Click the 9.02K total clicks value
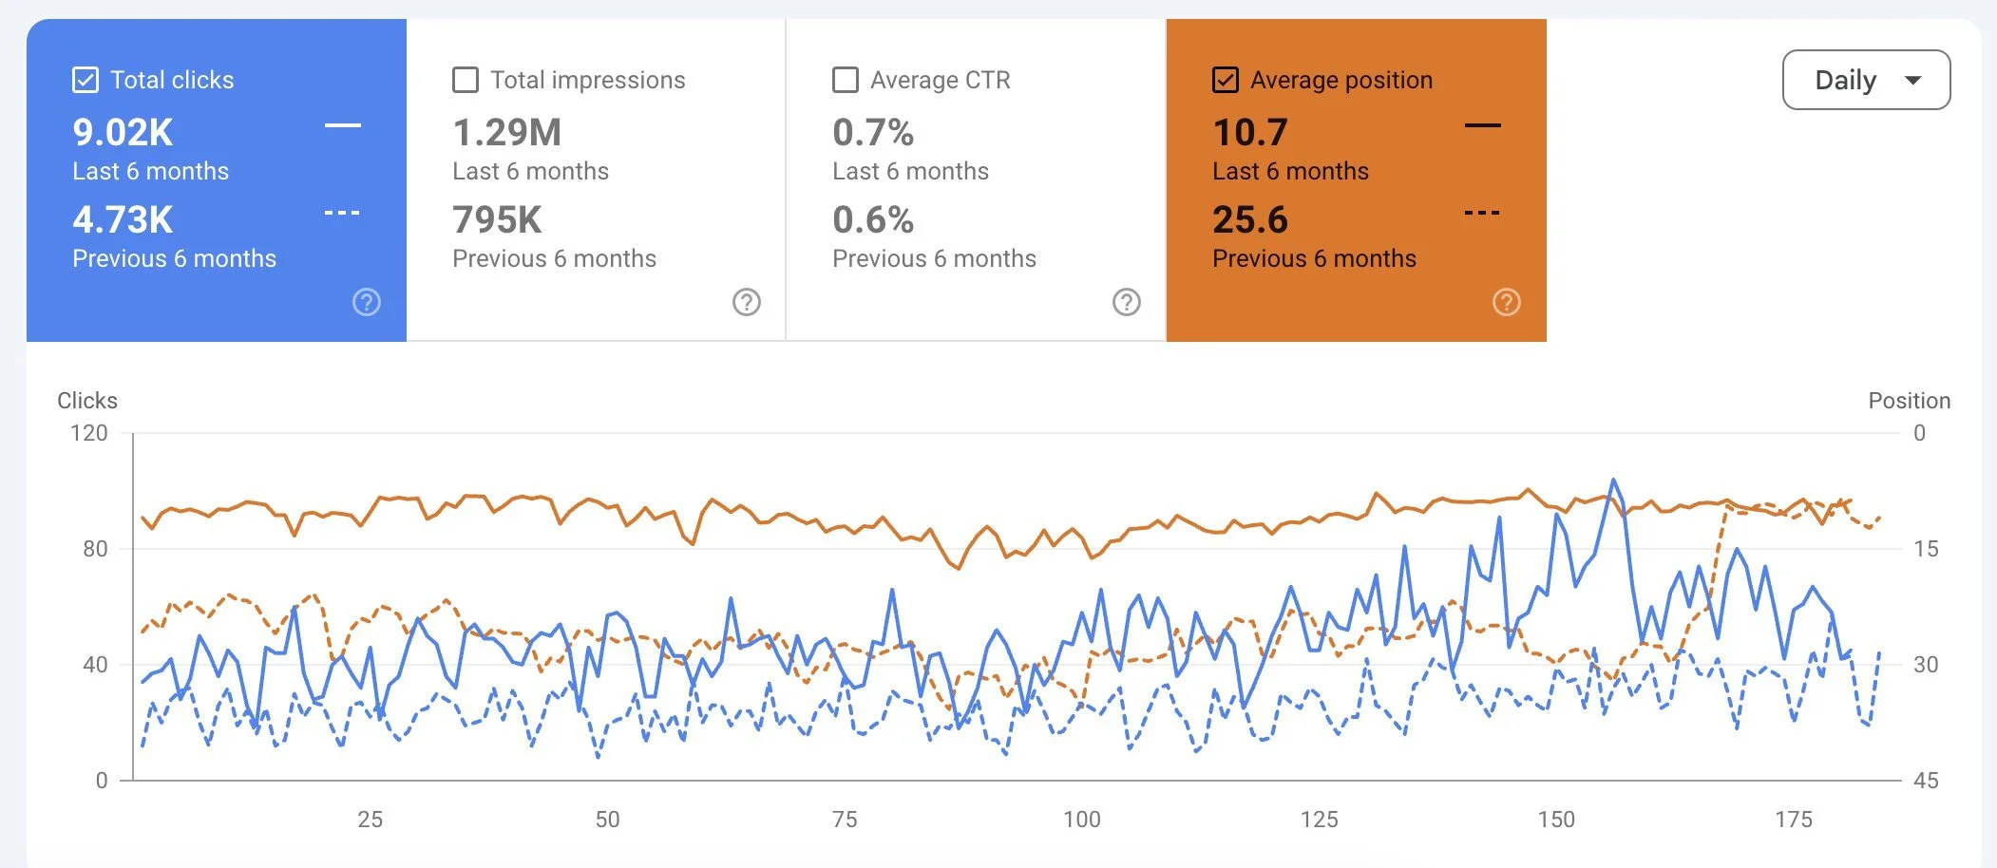Image resolution: width=1997 pixels, height=868 pixels. tap(123, 133)
